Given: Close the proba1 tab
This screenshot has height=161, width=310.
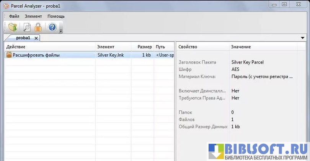Looking at the screenshot, I should coord(36,38).
